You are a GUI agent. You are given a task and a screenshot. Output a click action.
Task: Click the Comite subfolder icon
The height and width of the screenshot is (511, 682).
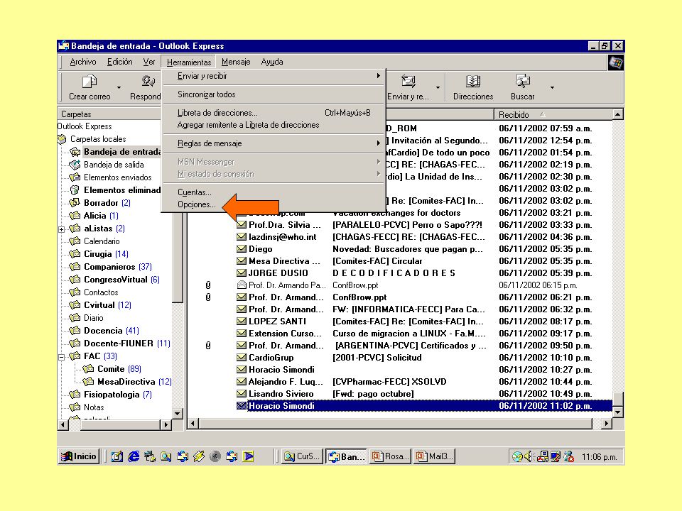(88, 369)
